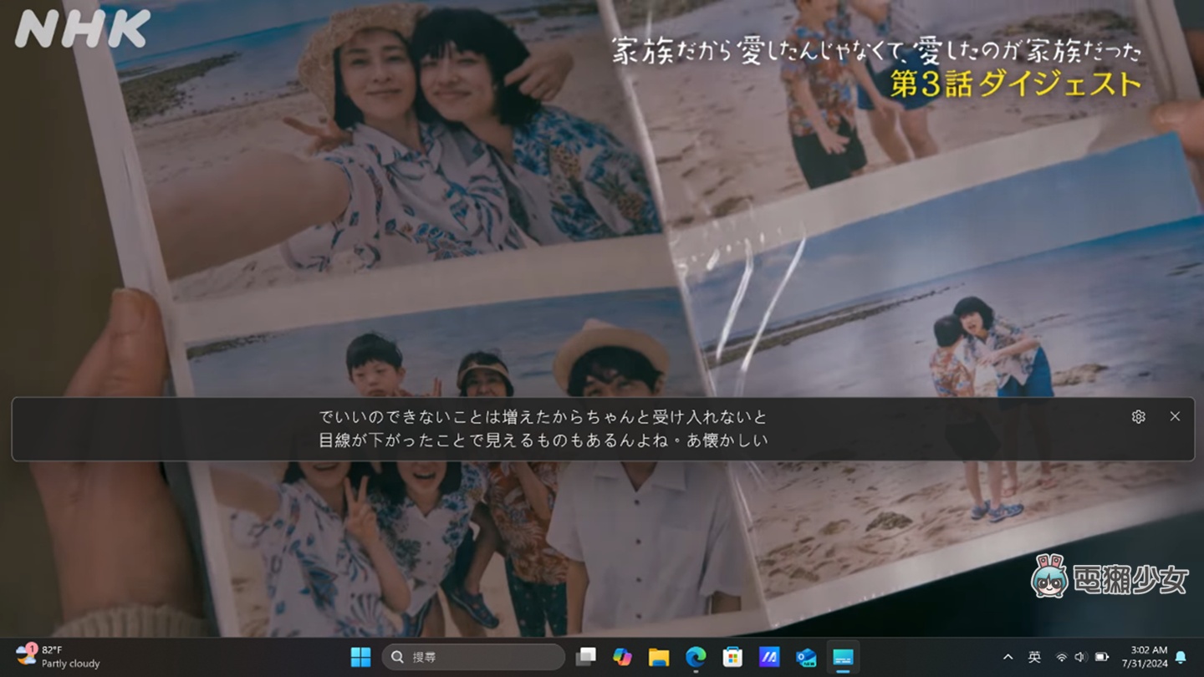Screen dimensions: 1204x677
Task: Open File Explorer from the taskbar
Action: pos(659,657)
